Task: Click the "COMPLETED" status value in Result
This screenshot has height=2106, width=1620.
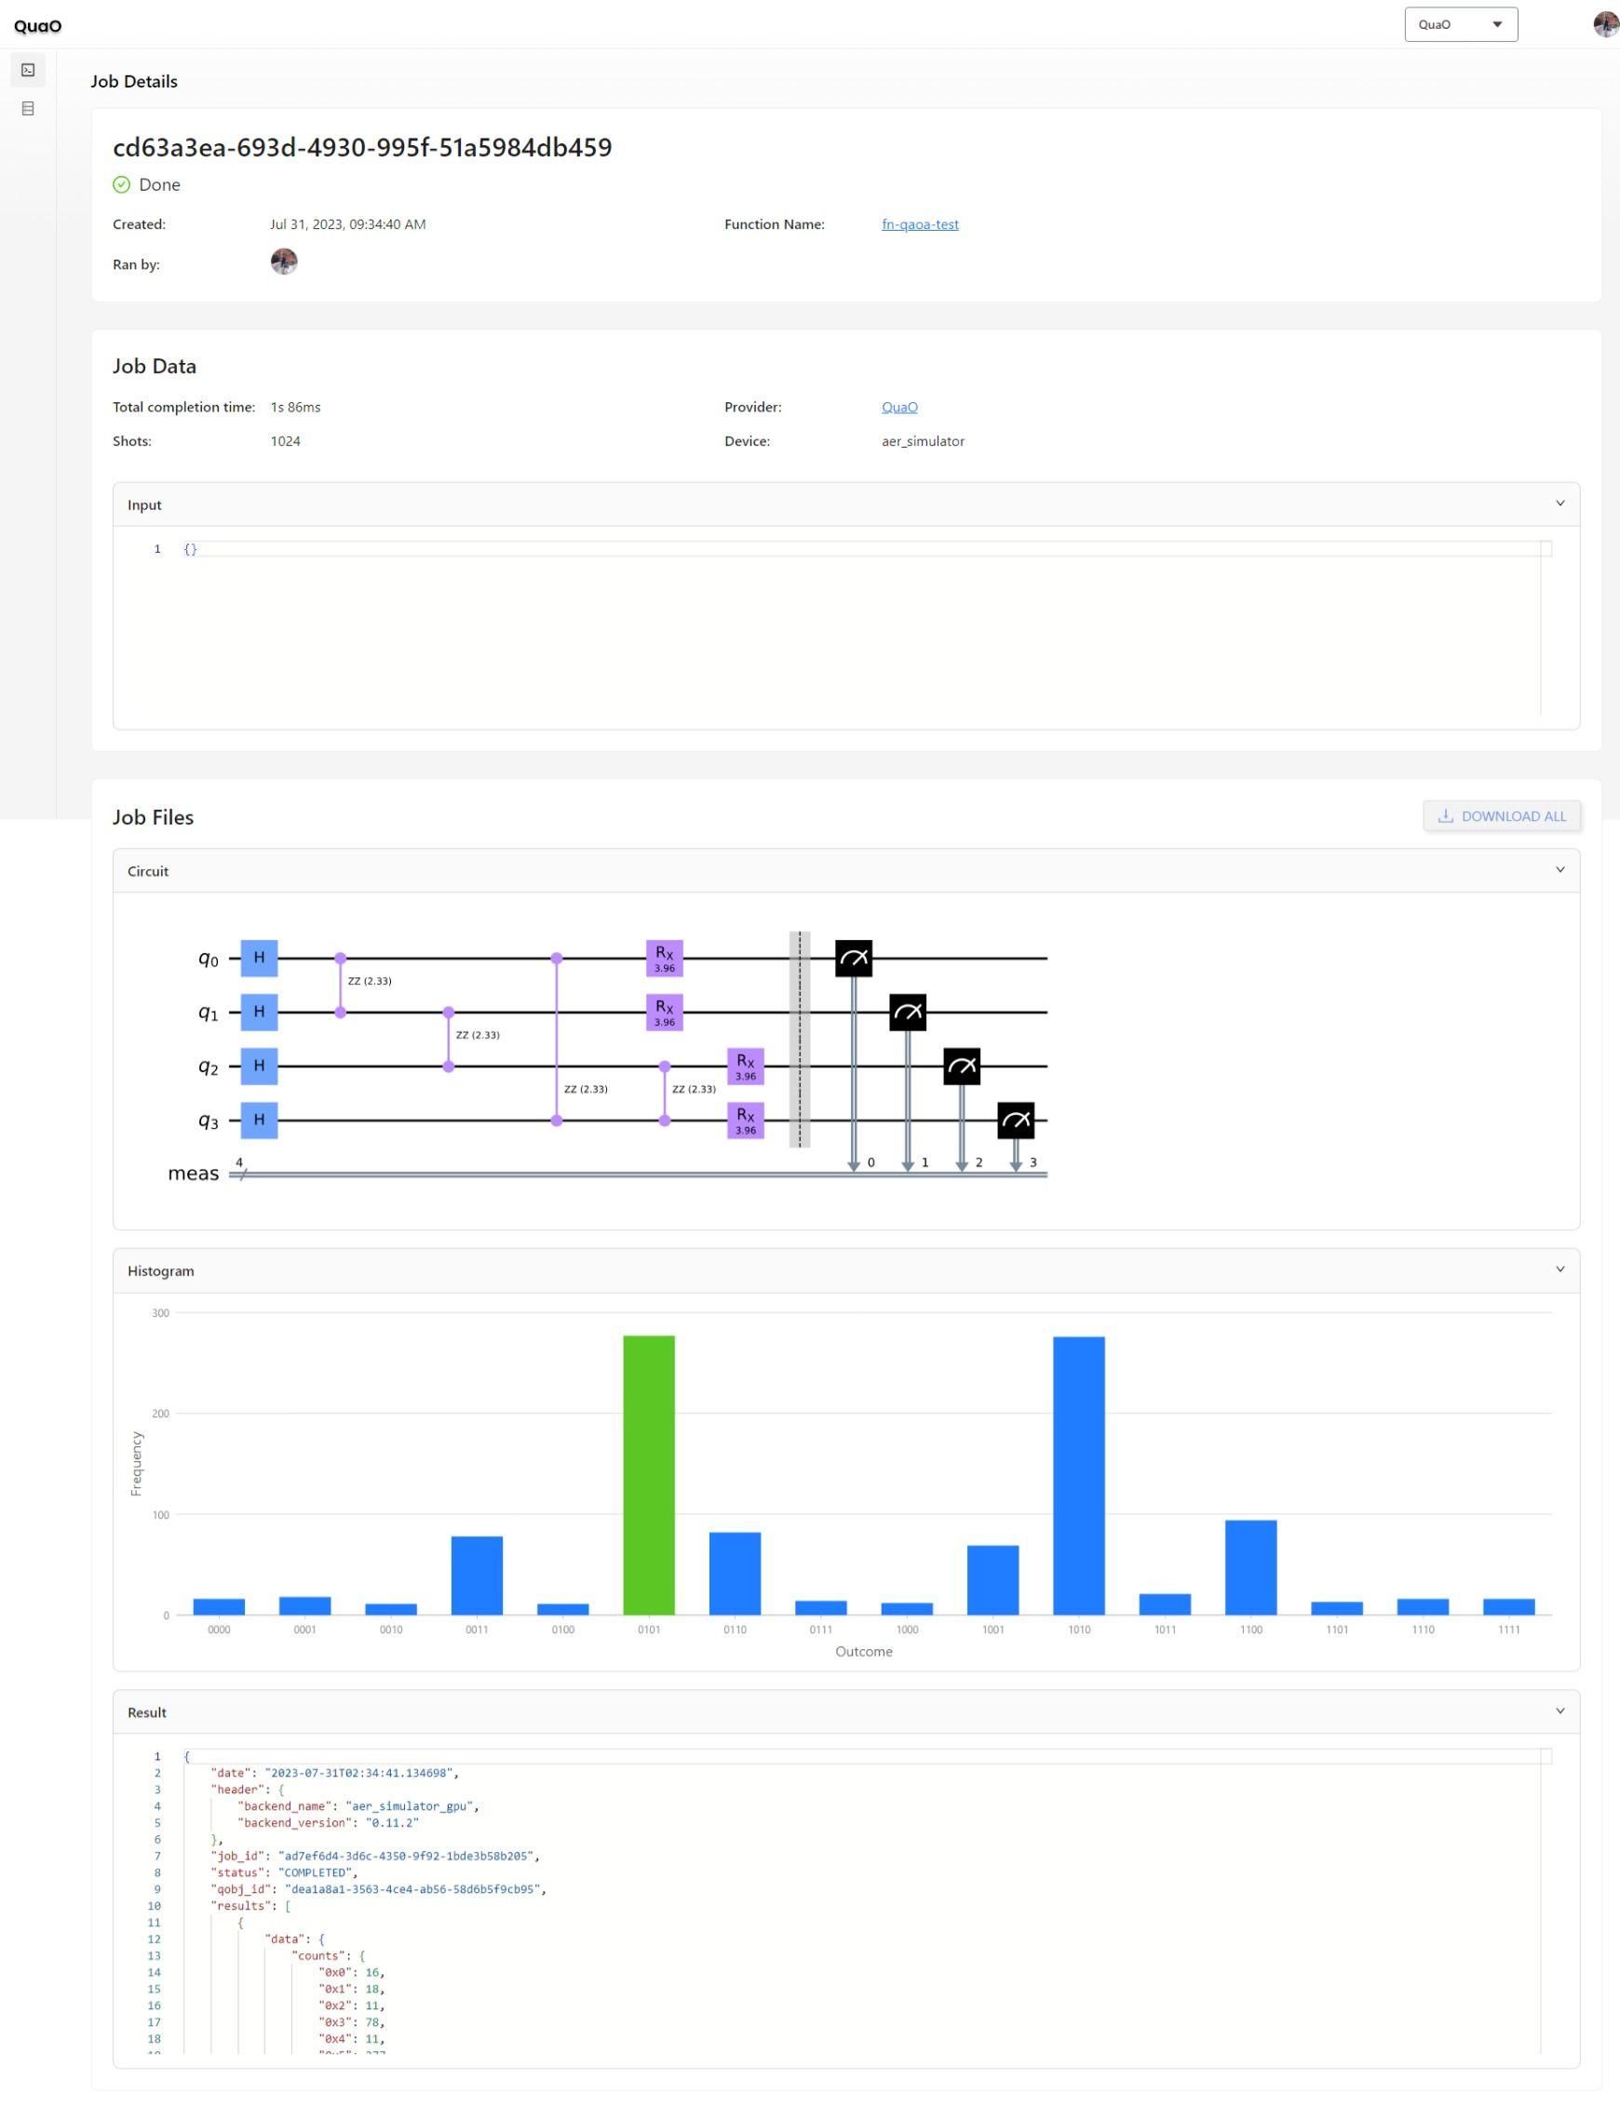Action: click(x=317, y=1871)
